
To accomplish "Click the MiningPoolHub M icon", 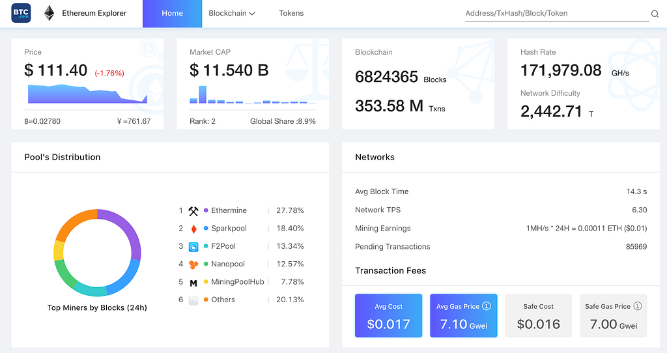I will point(193,283).
